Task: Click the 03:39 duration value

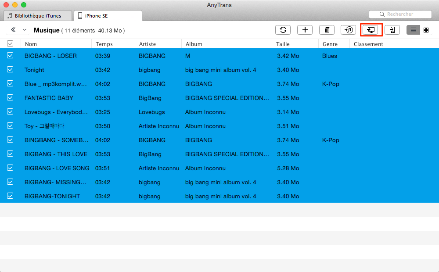Action: tap(102, 56)
